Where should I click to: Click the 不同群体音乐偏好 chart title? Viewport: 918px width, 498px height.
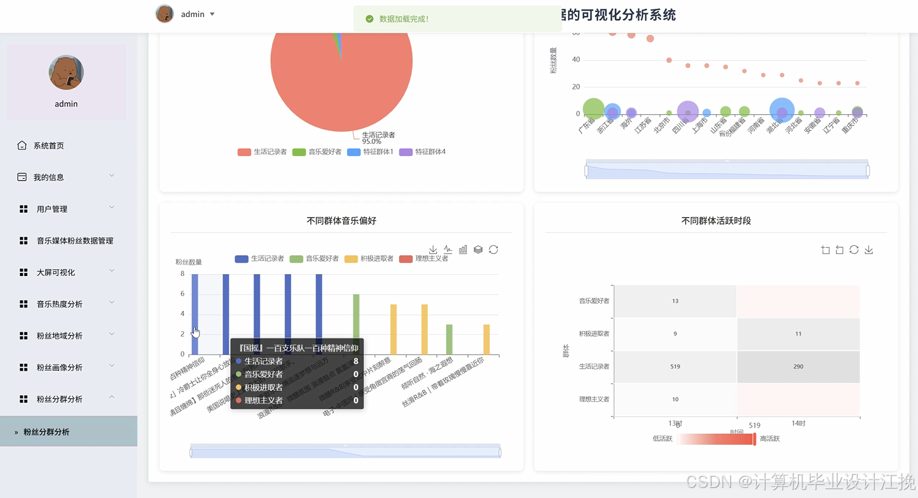341,221
